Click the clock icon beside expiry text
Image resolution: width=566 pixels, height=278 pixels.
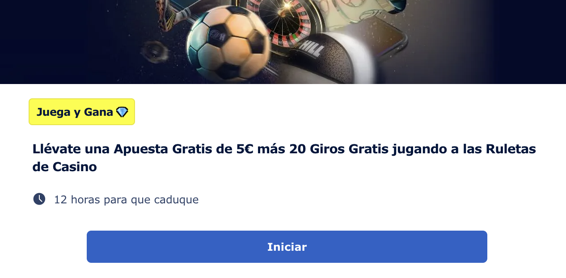point(39,199)
